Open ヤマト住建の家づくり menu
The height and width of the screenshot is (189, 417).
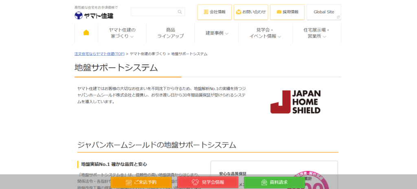point(122,33)
